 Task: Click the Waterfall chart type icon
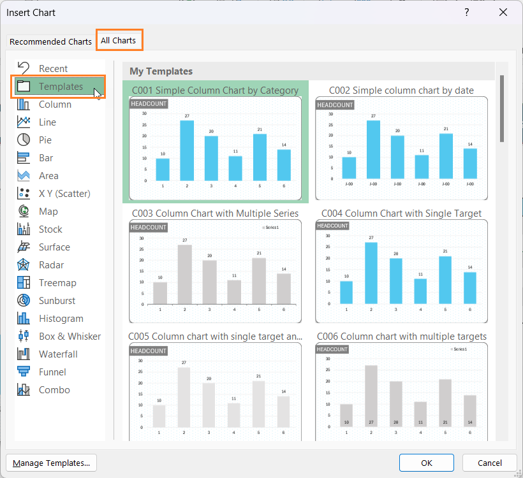click(x=24, y=354)
